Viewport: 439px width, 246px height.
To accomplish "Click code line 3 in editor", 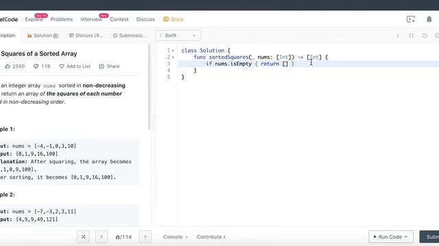I will coord(308,64).
